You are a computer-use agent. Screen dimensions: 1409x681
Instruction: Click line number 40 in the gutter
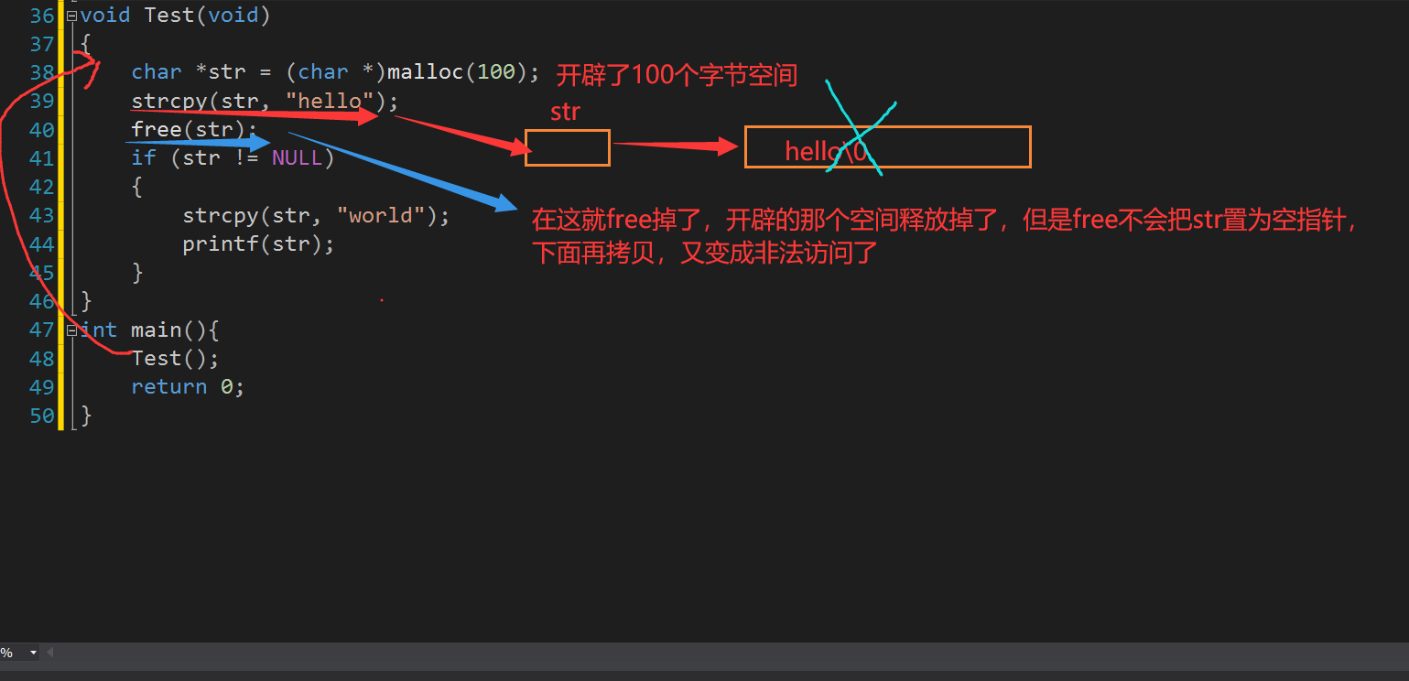coord(42,130)
